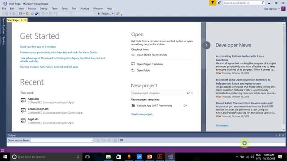This screenshot has width=287, height=161.
Task: Open the Tools menu
Action: pyautogui.click(x=65, y=8)
